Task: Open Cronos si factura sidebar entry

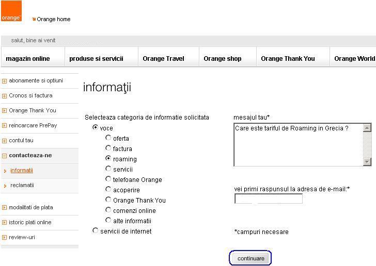Action: click(x=30, y=95)
